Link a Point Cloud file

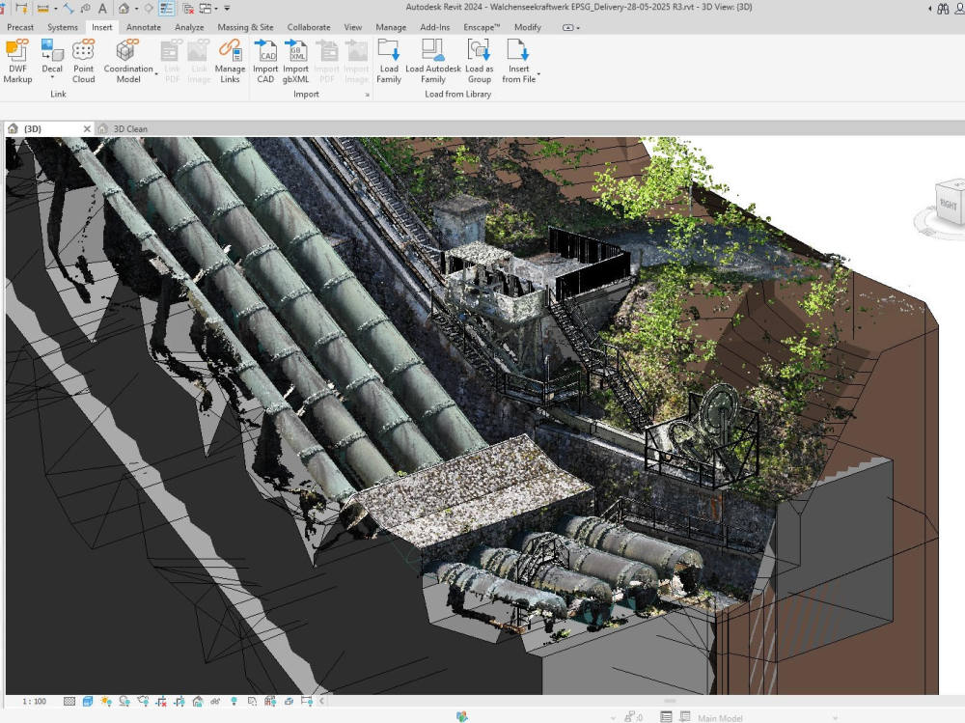click(83, 61)
